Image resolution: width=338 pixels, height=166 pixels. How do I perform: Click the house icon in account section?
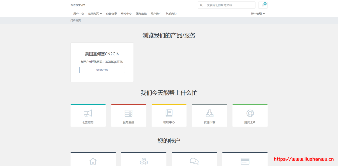click(93, 161)
